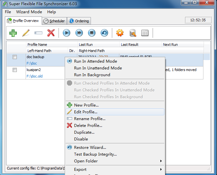Click the application icon in the title bar

pyautogui.click(x=5, y=4)
